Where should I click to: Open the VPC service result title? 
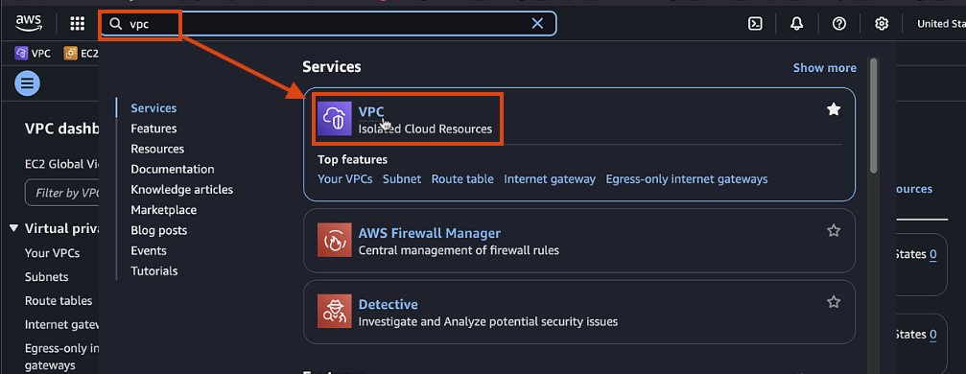[371, 111]
